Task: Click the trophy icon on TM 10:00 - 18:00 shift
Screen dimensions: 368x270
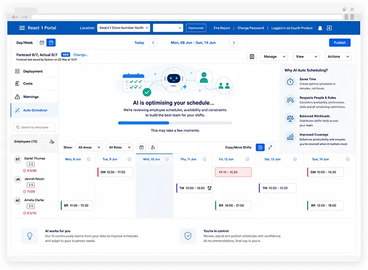Action: [210, 188]
